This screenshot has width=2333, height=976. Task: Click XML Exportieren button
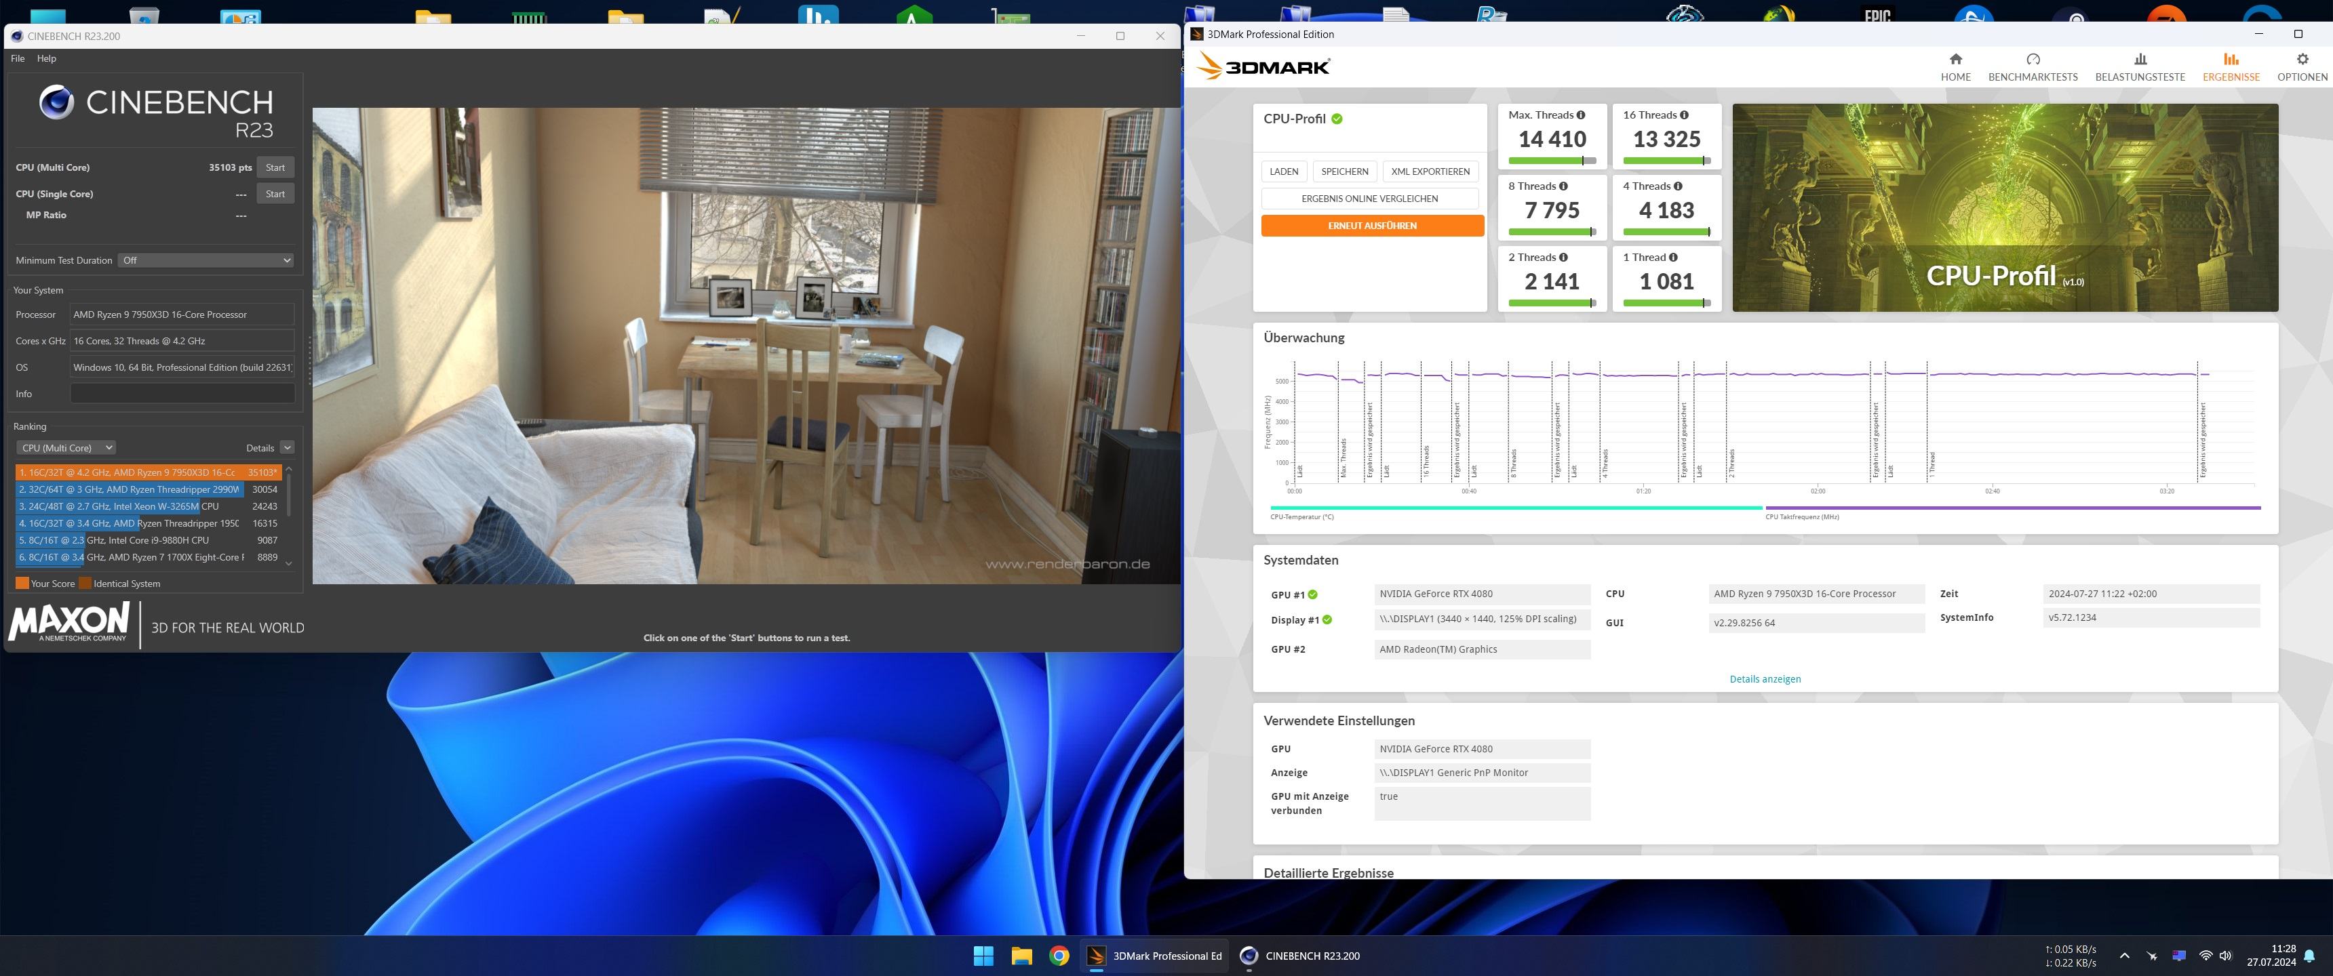tap(1430, 172)
